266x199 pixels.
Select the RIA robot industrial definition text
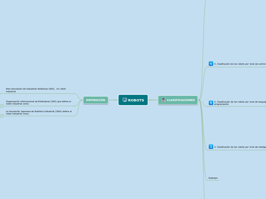tap(36, 90)
